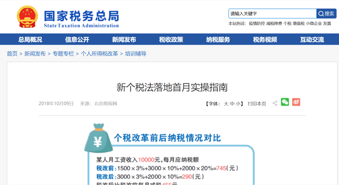
Task: Go to the 专题专栏 breadcrumb link
Action: pos(63,54)
